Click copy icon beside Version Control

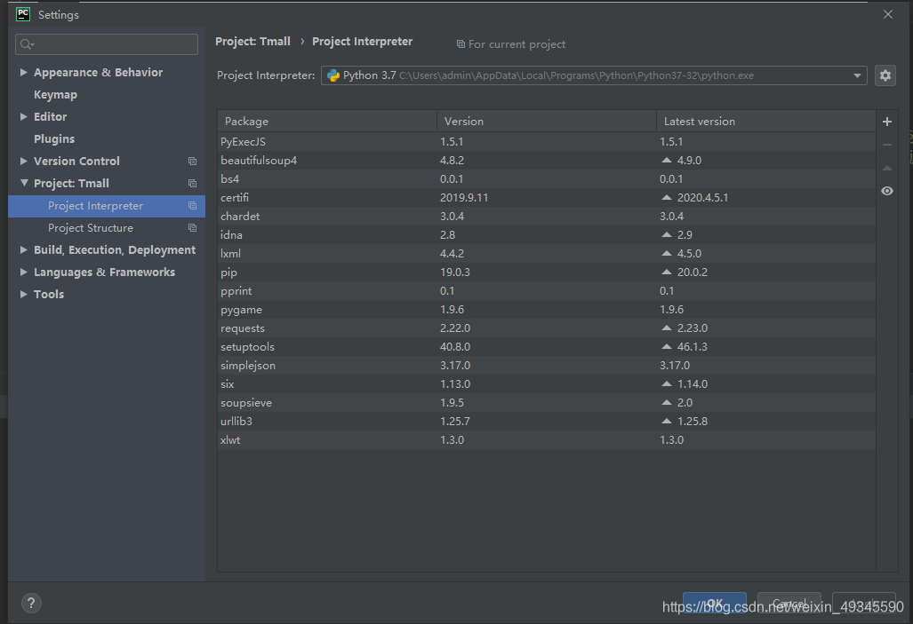(192, 161)
